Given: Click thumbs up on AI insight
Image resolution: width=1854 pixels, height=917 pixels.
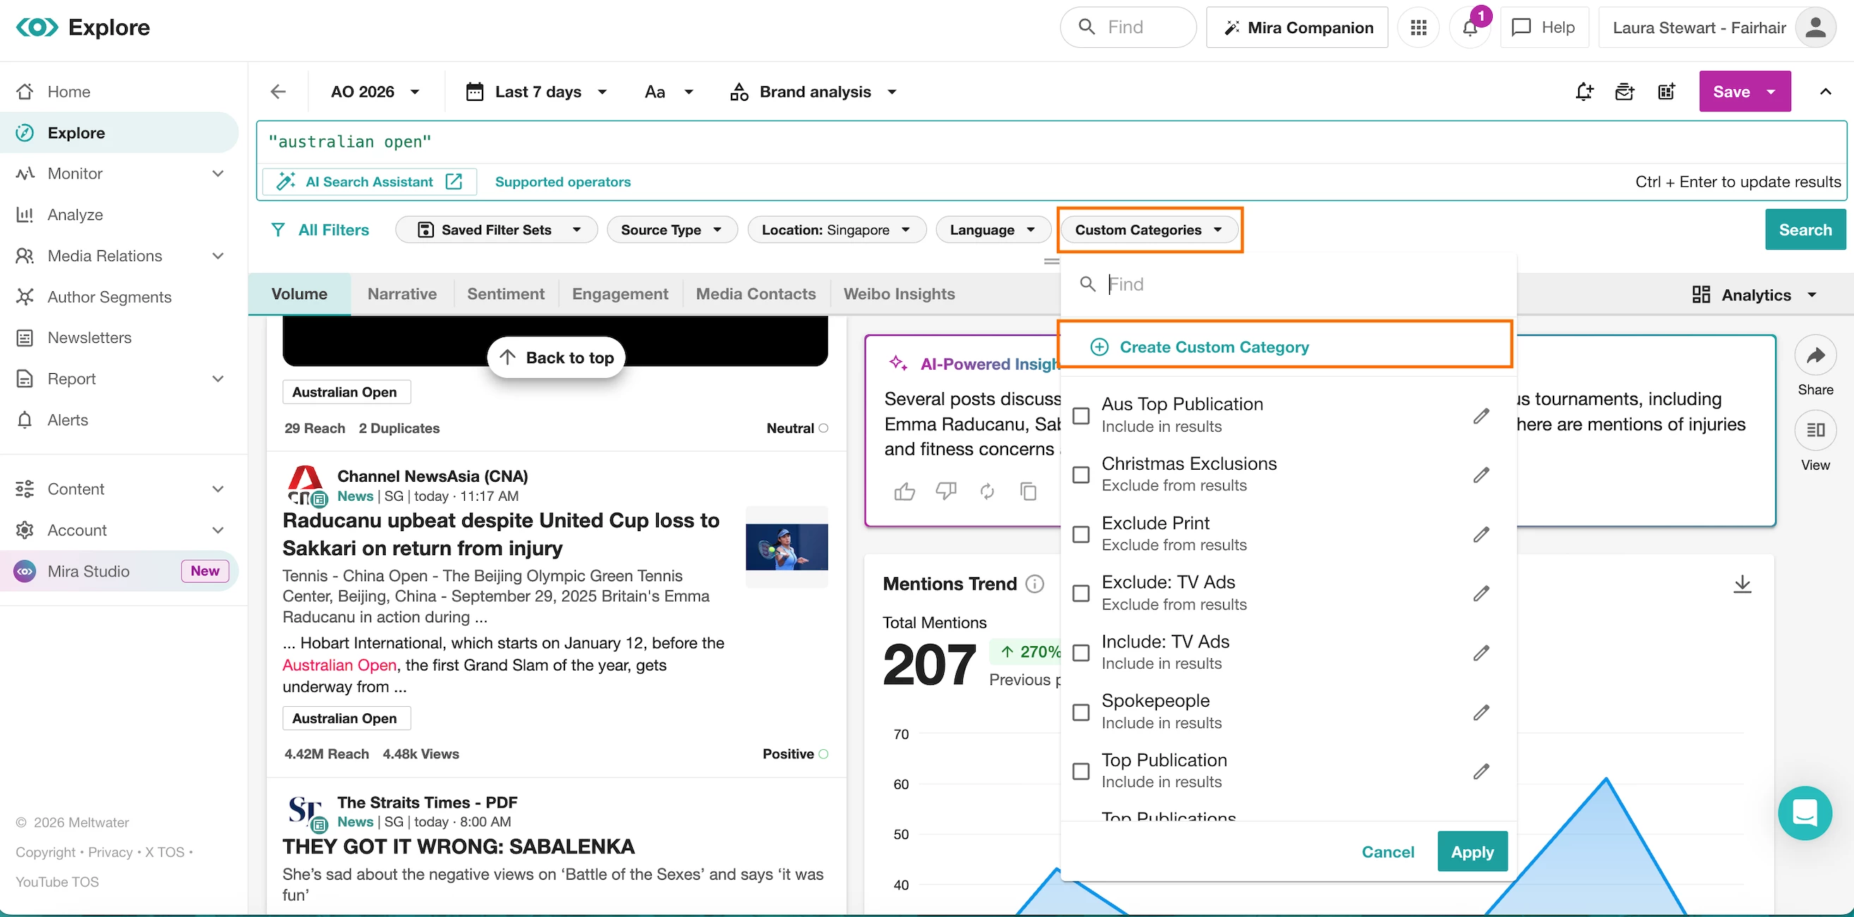Looking at the screenshot, I should pyautogui.click(x=904, y=492).
